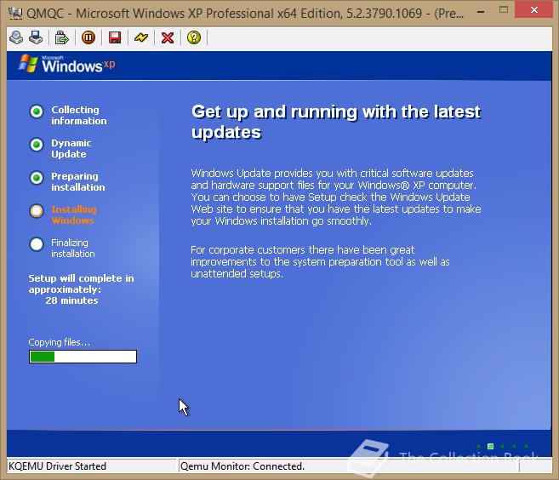Image resolution: width=559 pixels, height=480 pixels.
Task: Click the Windows XP logo in setup banner
Action: 66,64
